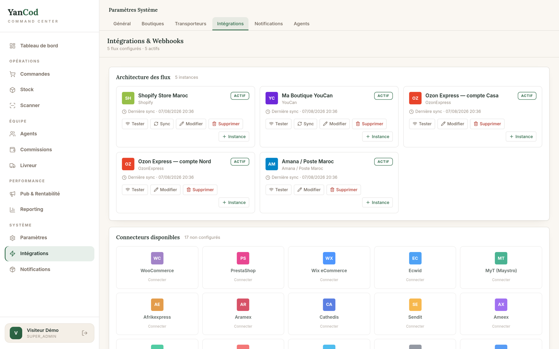
Task: Select the Intégrations tab
Action: coord(230,24)
